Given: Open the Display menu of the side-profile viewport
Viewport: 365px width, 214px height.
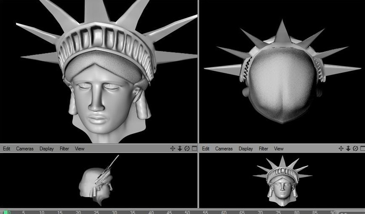Looking at the screenshot, I should click(47, 149).
